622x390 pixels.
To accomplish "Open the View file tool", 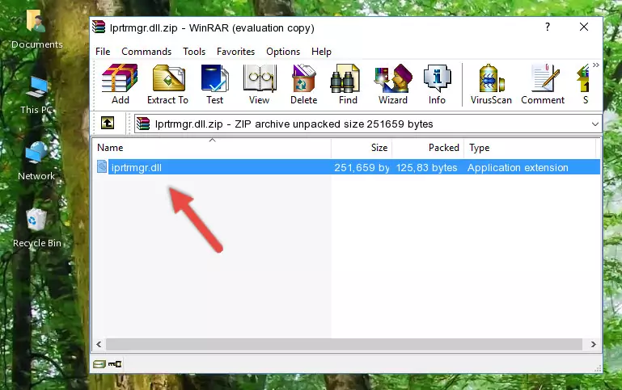I will point(260,84).
